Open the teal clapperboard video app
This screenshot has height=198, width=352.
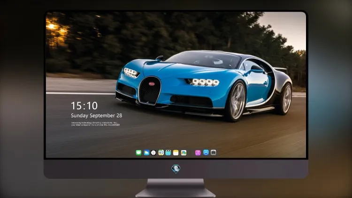pyautogui.click(x=168, y=152)
